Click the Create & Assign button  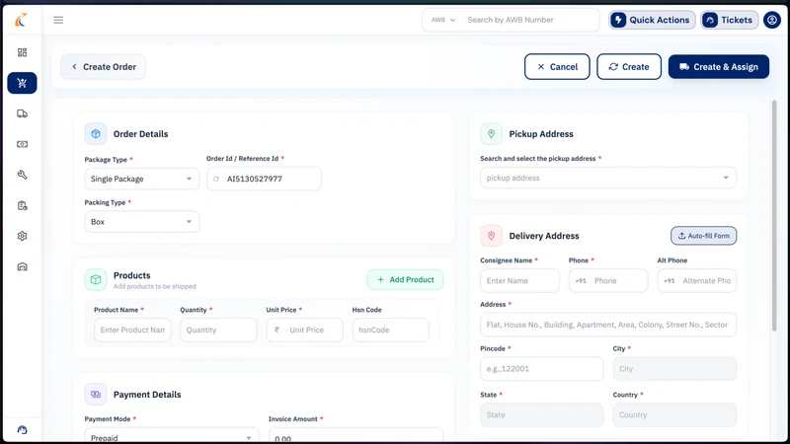[x=719, y=67]
